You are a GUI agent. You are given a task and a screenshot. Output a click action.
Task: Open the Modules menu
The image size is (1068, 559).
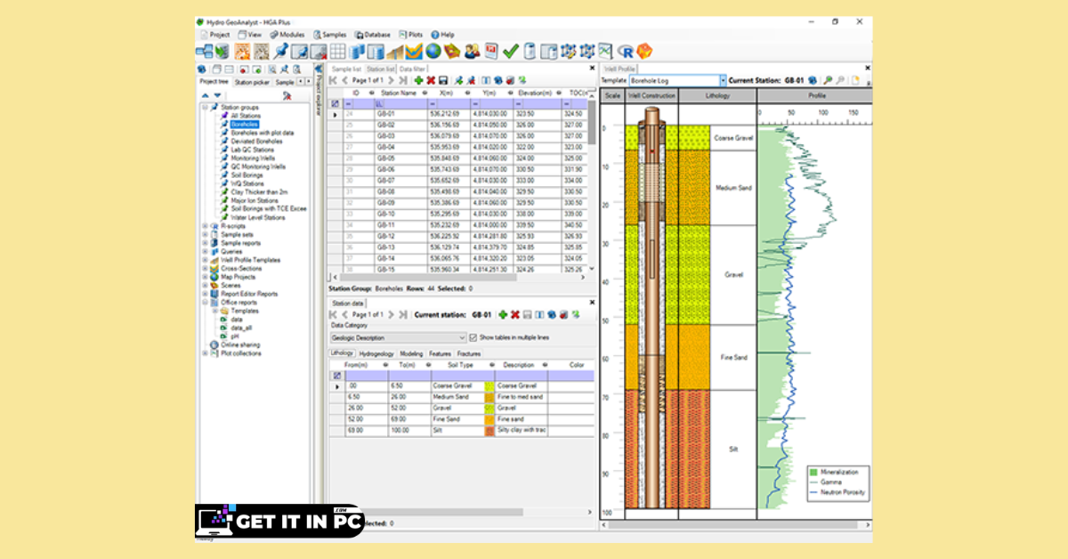coord(287,34)
